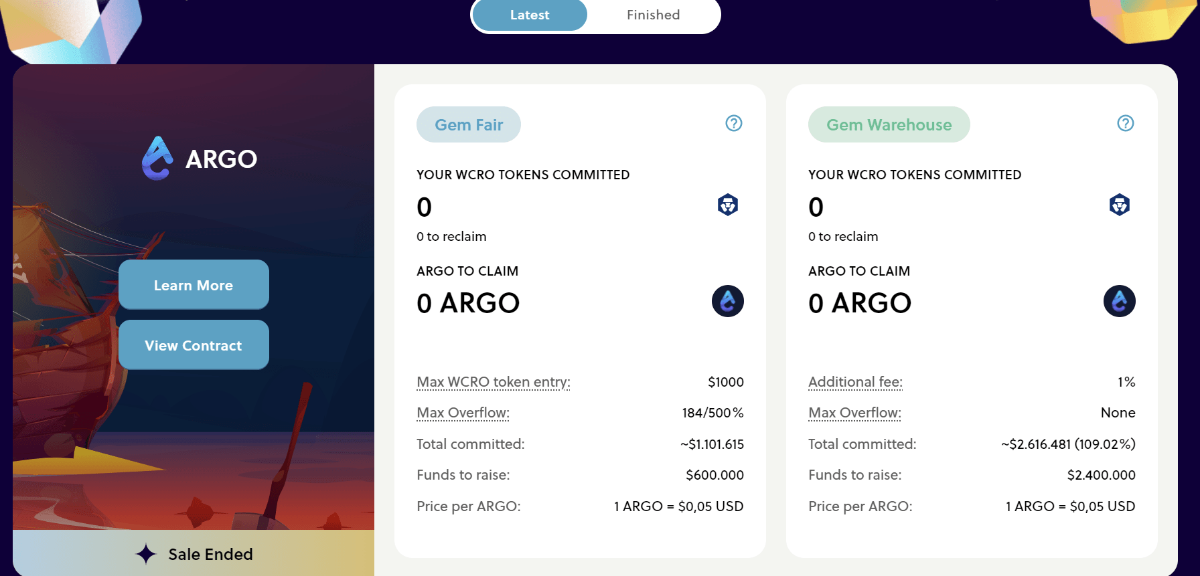Click the WCRO token icon in Gem Warehouse
The height and width of the screenshot is (576, 1200).
click(1120, 205)
